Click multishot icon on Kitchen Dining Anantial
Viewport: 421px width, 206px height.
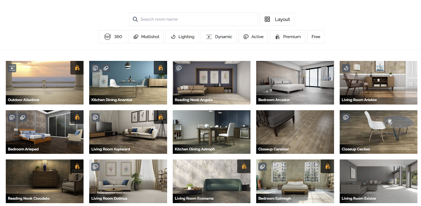click(106, 68)
